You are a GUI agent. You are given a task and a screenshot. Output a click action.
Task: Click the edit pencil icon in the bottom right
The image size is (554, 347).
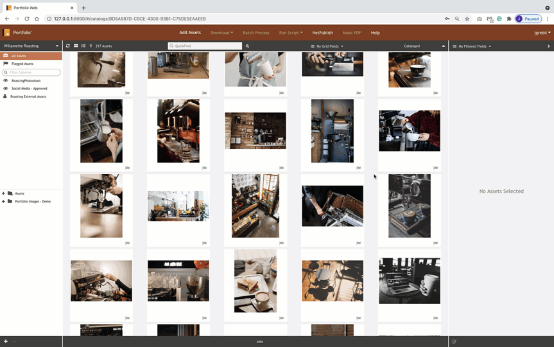(454, 342)
